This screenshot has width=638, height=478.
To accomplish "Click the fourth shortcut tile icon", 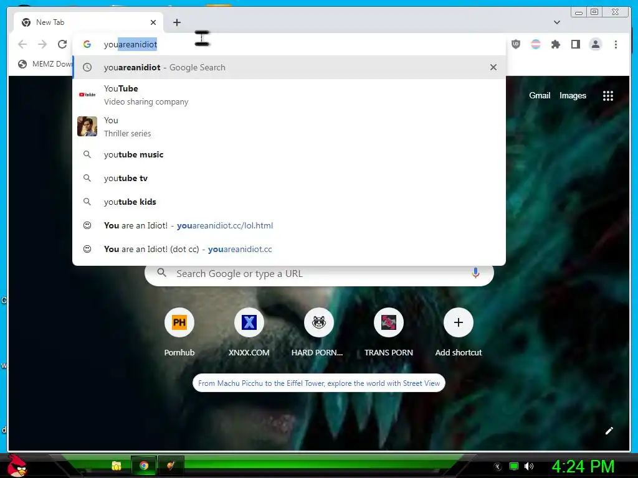I will click(389, 322).
